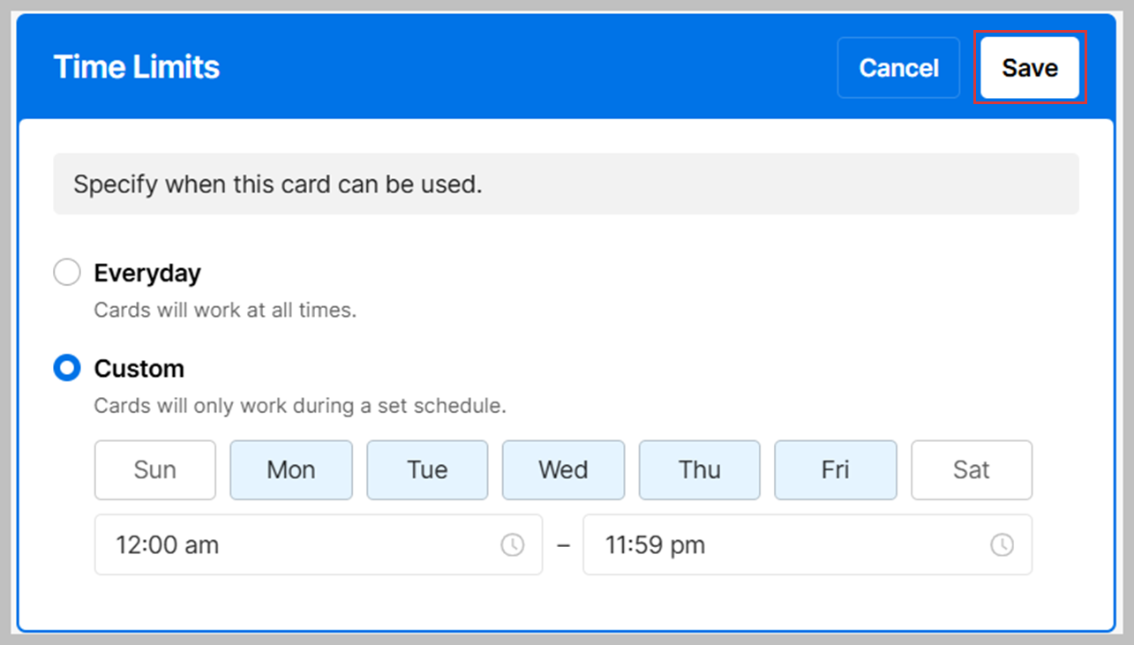Enable the Sun day toggle

(155, 469)
